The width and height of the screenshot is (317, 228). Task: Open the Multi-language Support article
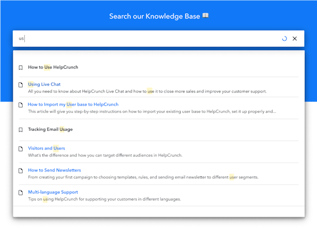(x=53, y=192)
